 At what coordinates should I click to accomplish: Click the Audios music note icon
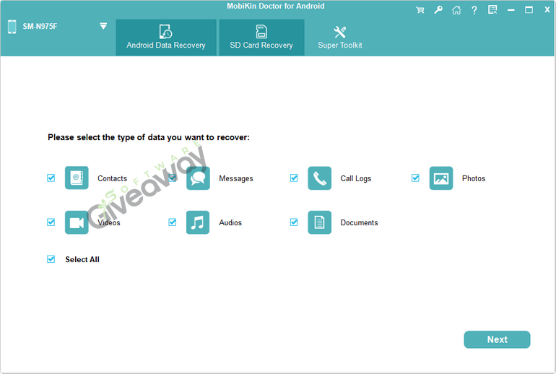point(198,222)
